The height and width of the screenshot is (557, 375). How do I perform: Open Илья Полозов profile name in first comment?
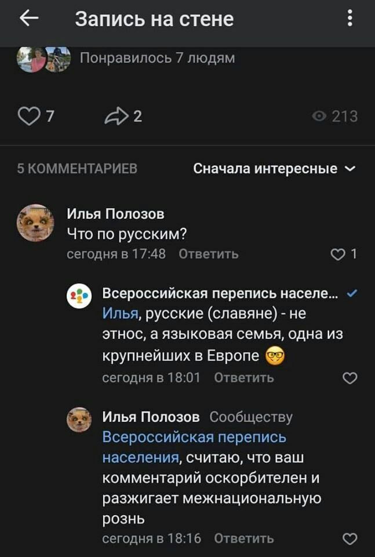click(x=115, y=214)
